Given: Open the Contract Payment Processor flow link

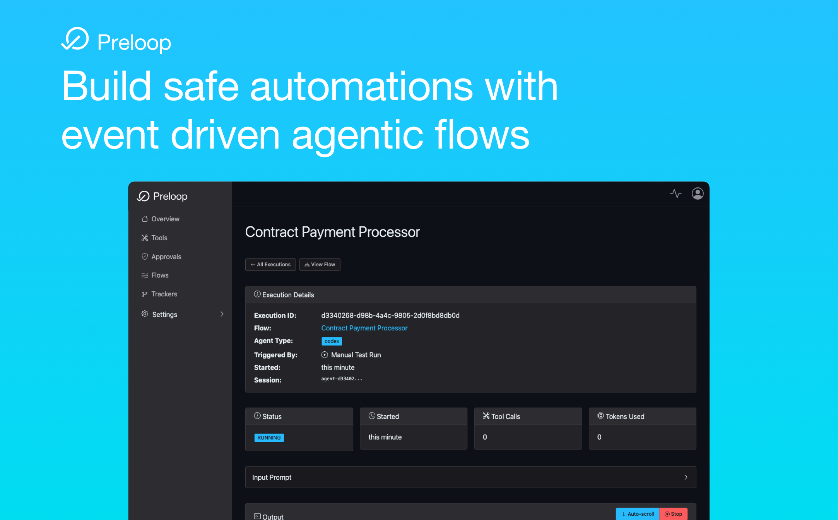Looking at the screenshot, I should click(x=364, y=328).
